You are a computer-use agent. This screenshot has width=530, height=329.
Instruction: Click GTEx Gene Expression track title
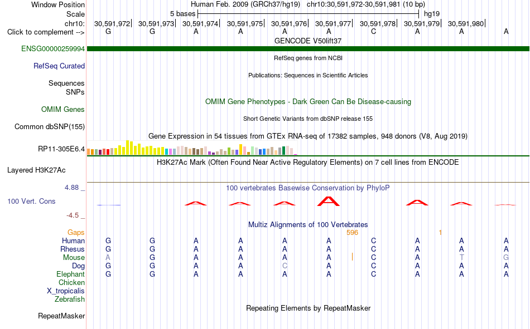308,136
